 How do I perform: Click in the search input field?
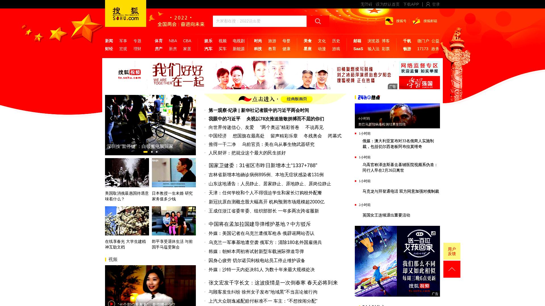(x=260, y=21)
